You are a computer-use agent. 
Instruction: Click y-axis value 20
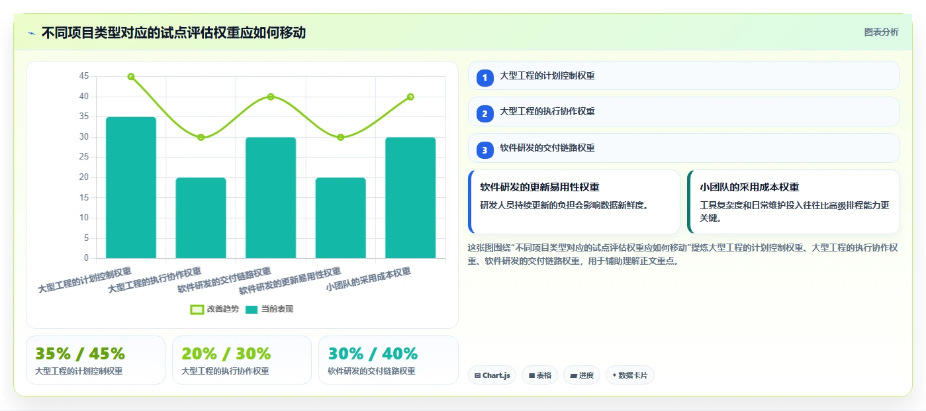83,177
